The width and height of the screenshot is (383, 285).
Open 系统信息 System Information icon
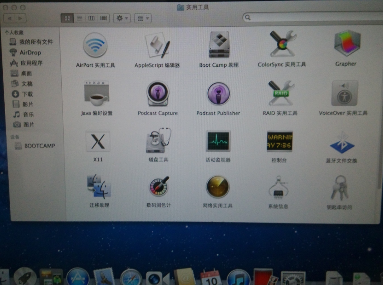pyautogui.click(x=278, y=187)
